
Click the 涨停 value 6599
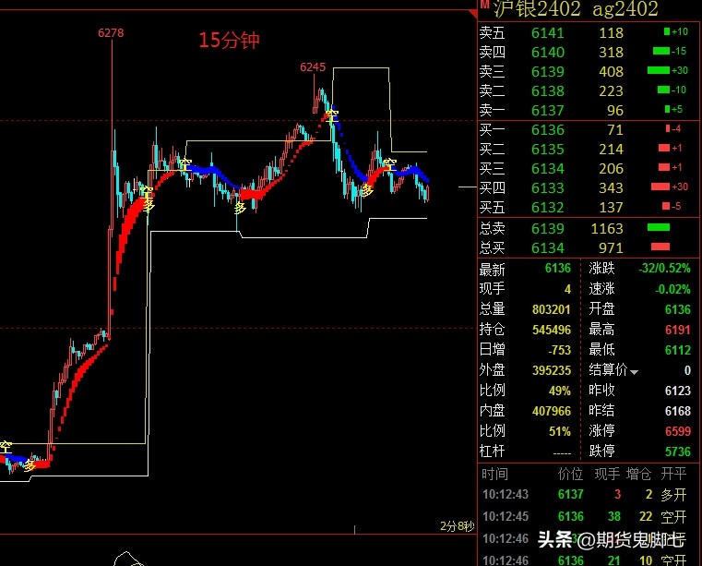(678, 431)
